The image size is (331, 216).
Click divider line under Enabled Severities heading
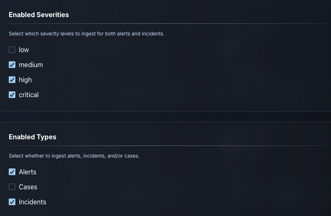pyautogui.click(x=166, y=23)
